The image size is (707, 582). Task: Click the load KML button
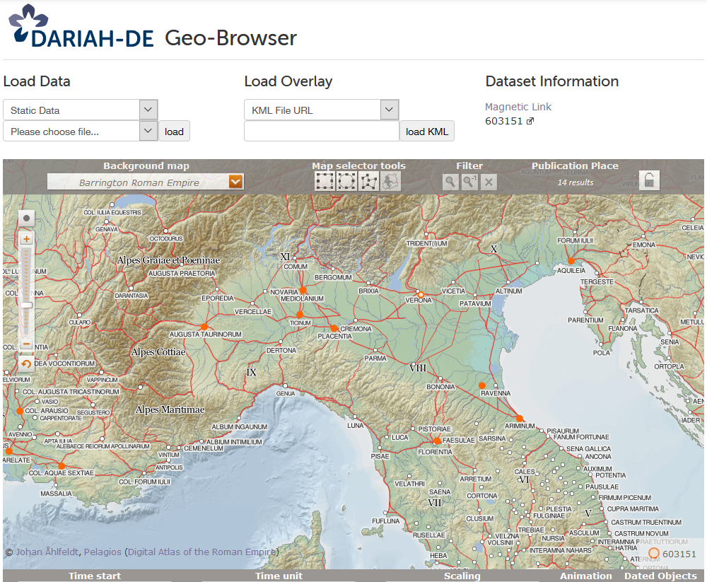[x=427, y=132]
